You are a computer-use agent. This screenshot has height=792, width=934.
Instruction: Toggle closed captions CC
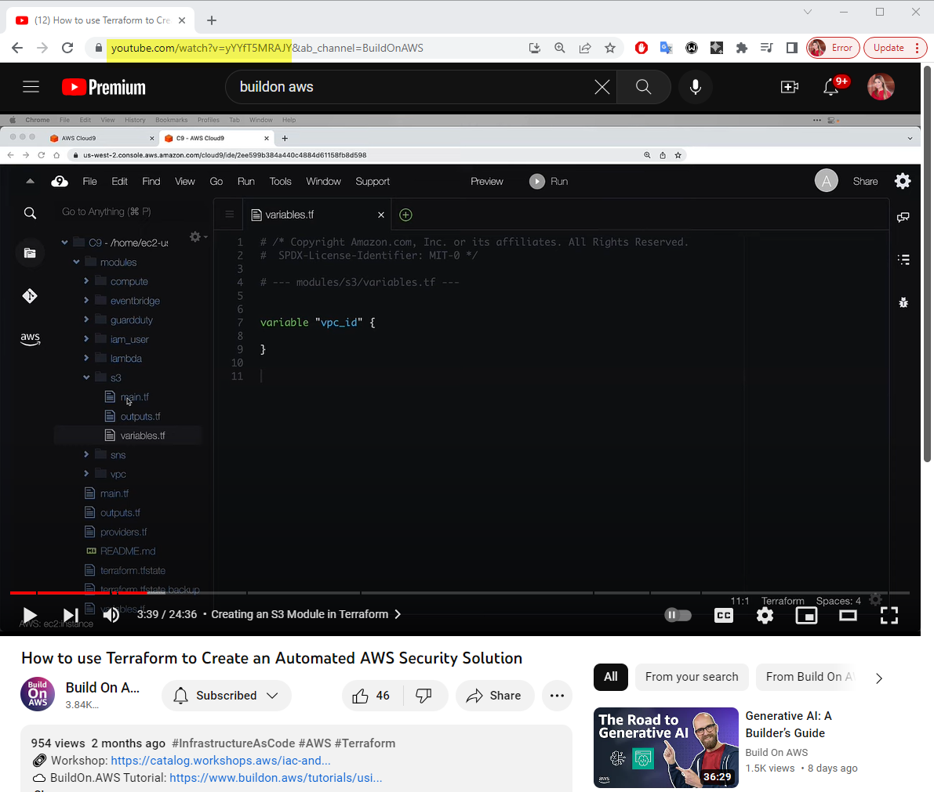pos(724,615)
